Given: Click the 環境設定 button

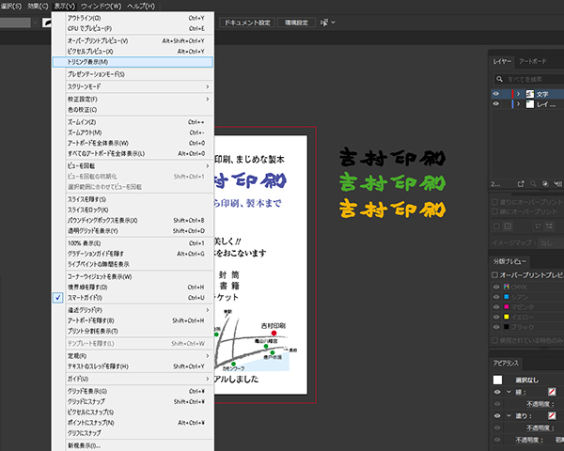Looking at the screenshot, I should point(296,23).
